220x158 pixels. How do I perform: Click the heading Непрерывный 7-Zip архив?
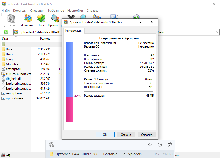coord(119,38)
